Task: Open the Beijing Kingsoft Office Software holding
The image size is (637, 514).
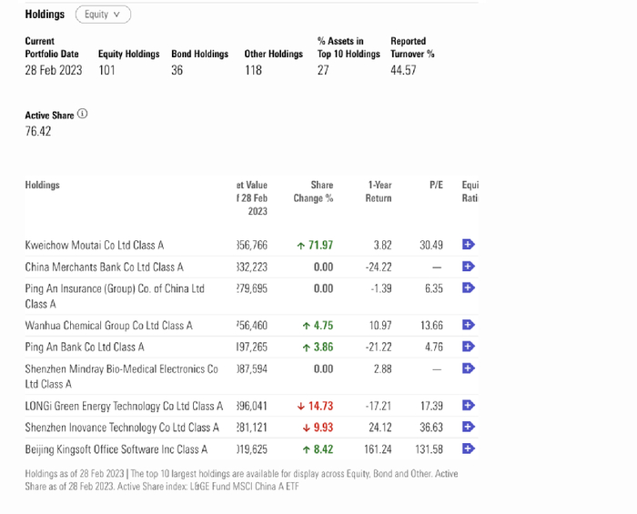Action: [x=116, y=449]
